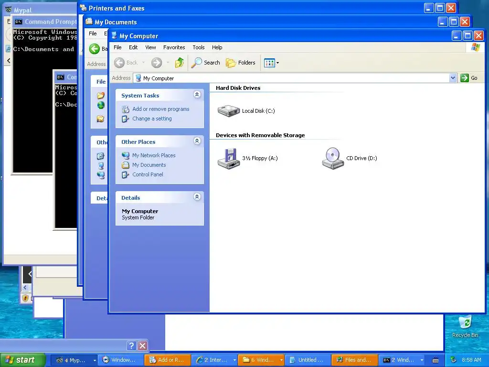
Task: Expand the Address bar dropdown in My Computer
Action: pyautogui.click(x=453, y=78)
